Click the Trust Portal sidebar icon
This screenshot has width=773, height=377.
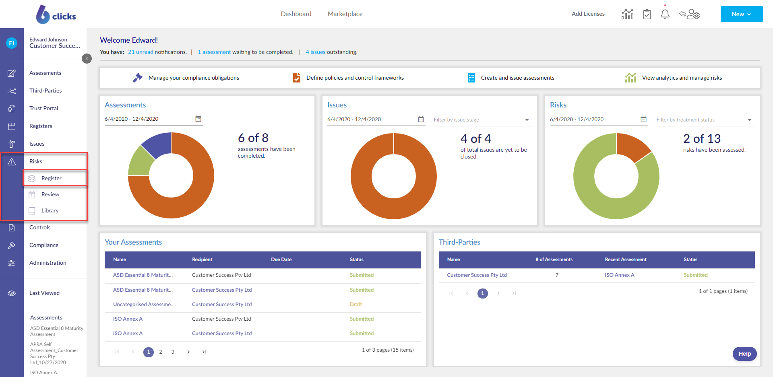pyautogui.click(x=12, y=109)
